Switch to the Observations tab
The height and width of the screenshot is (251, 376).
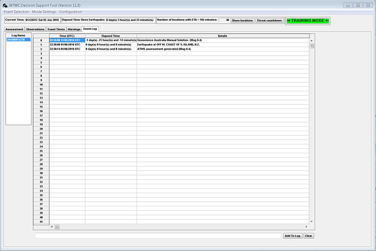35,29
